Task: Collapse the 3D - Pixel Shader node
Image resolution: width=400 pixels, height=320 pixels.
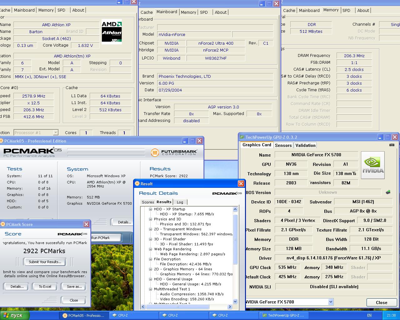Action: click(x=150, y=239)
